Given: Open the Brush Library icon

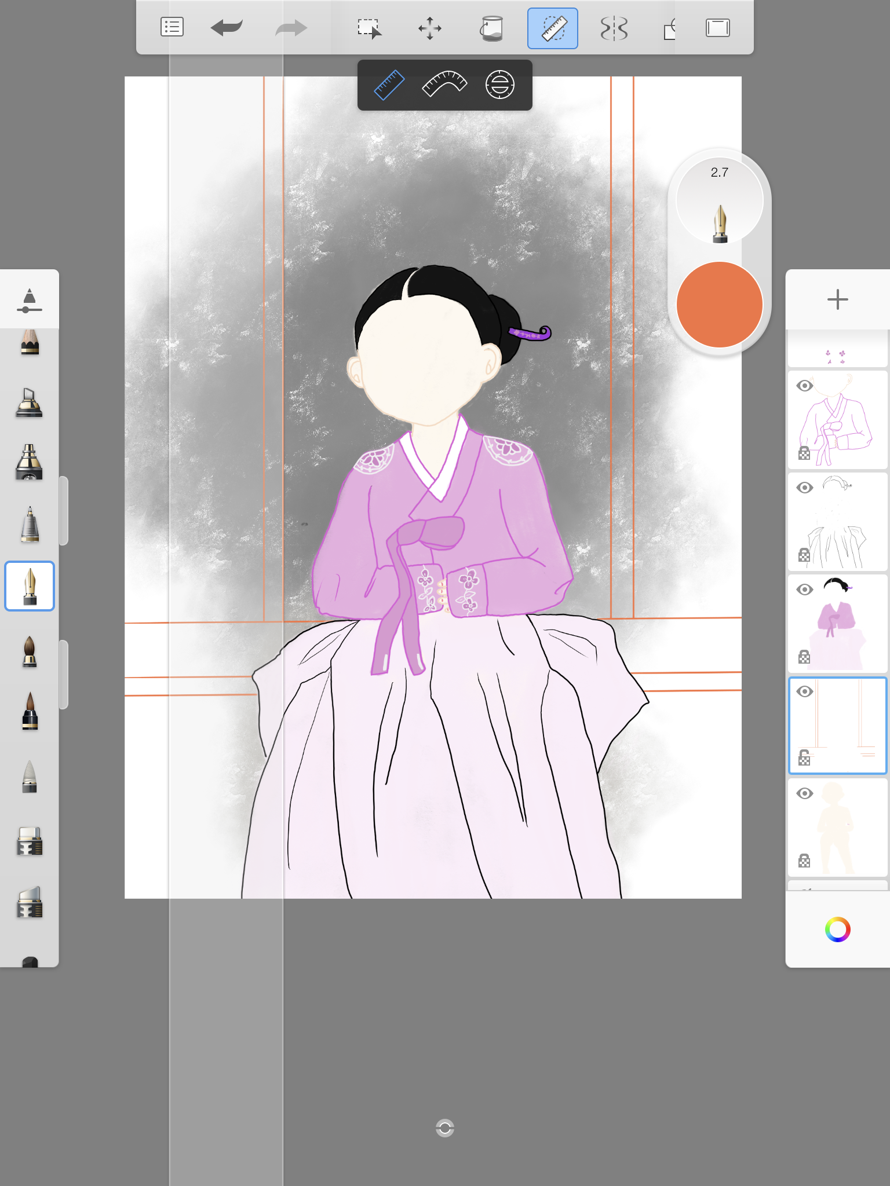Looking at the screenshot, I should pyautogui.click(x=30, y=300).
